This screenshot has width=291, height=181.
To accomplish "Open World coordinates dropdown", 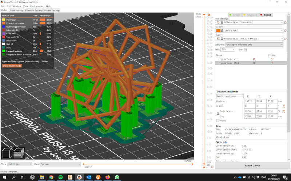I will pyautogui.click(x=230, y=96).
